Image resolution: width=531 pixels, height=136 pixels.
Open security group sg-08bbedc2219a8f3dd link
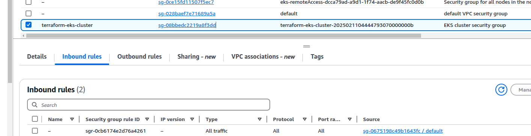click(187, 25)
